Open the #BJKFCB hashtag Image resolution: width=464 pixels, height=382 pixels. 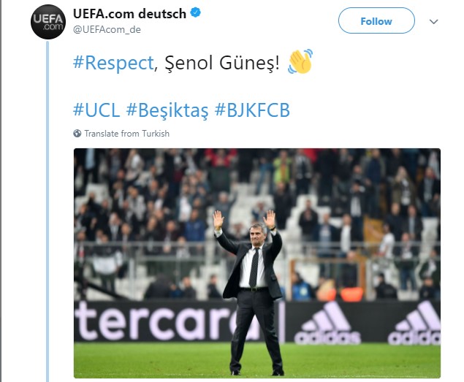coord(252,110)
